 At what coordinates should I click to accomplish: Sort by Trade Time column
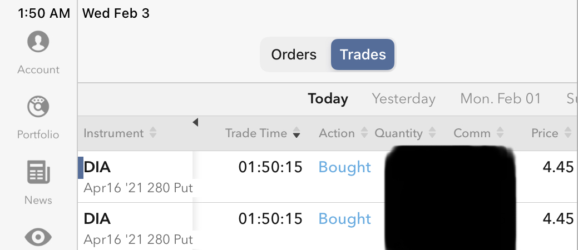263,133
